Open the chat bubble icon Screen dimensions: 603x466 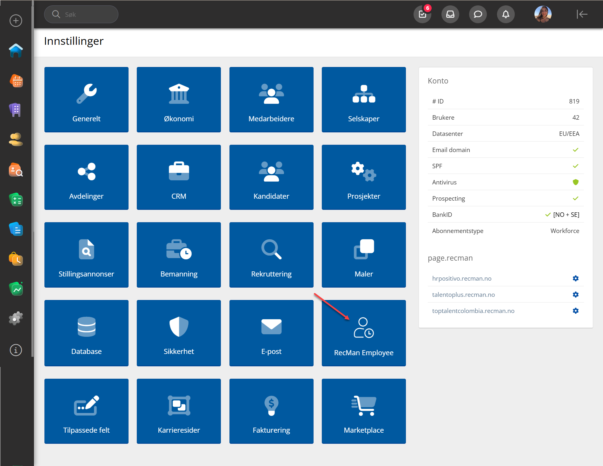(478, 14)
